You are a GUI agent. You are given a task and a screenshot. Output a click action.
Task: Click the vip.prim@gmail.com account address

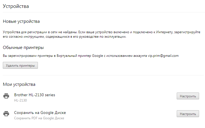163,56
